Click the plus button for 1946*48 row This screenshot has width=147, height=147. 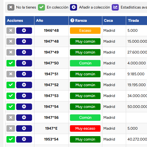[x=24, y=31]
